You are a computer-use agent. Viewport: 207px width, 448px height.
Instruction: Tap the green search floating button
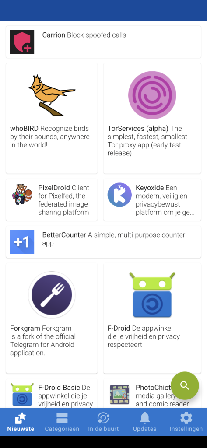point(185,385)
